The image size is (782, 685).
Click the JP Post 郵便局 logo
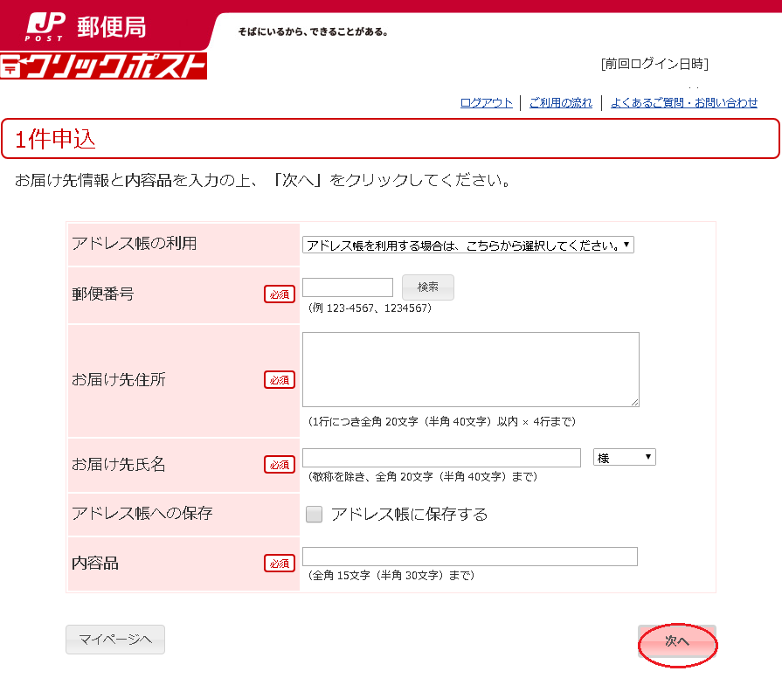coord(86,26)
